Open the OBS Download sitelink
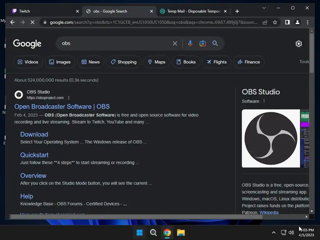The image size is (320, 240). tap(34, 134)
